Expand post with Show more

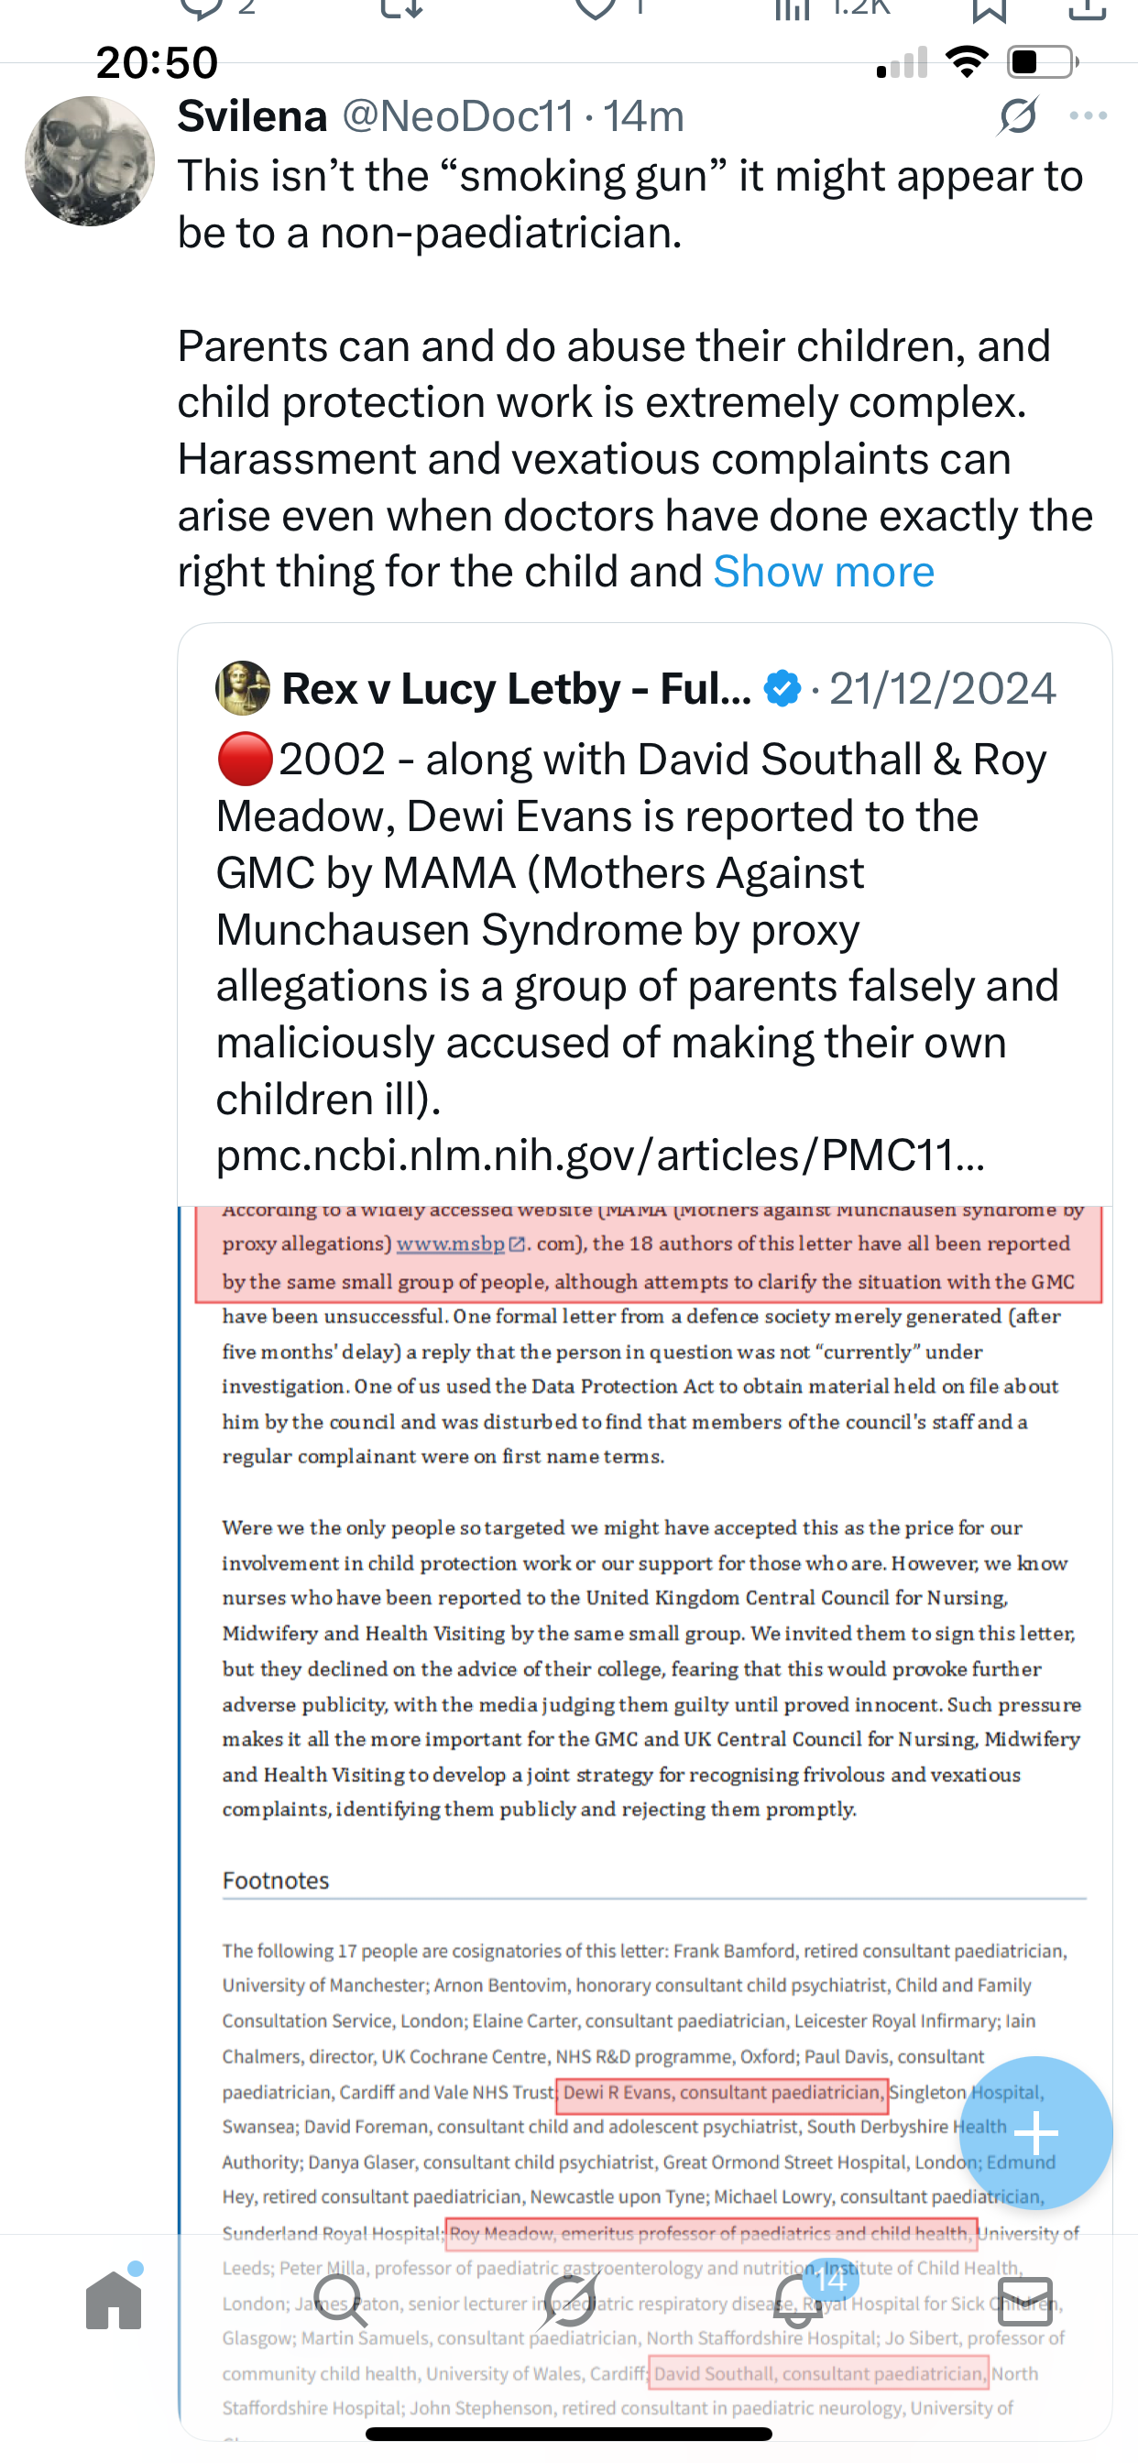pyautogui.click(x=824, y=572)
